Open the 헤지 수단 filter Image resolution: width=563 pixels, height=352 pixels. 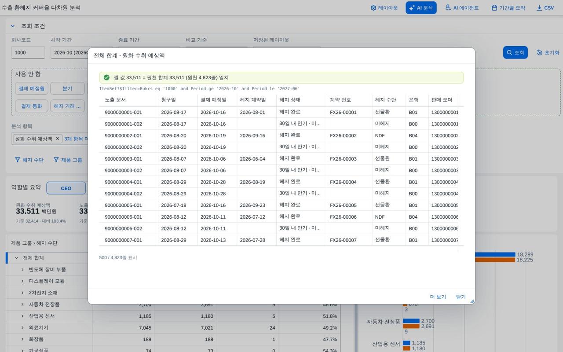[29, 160]
